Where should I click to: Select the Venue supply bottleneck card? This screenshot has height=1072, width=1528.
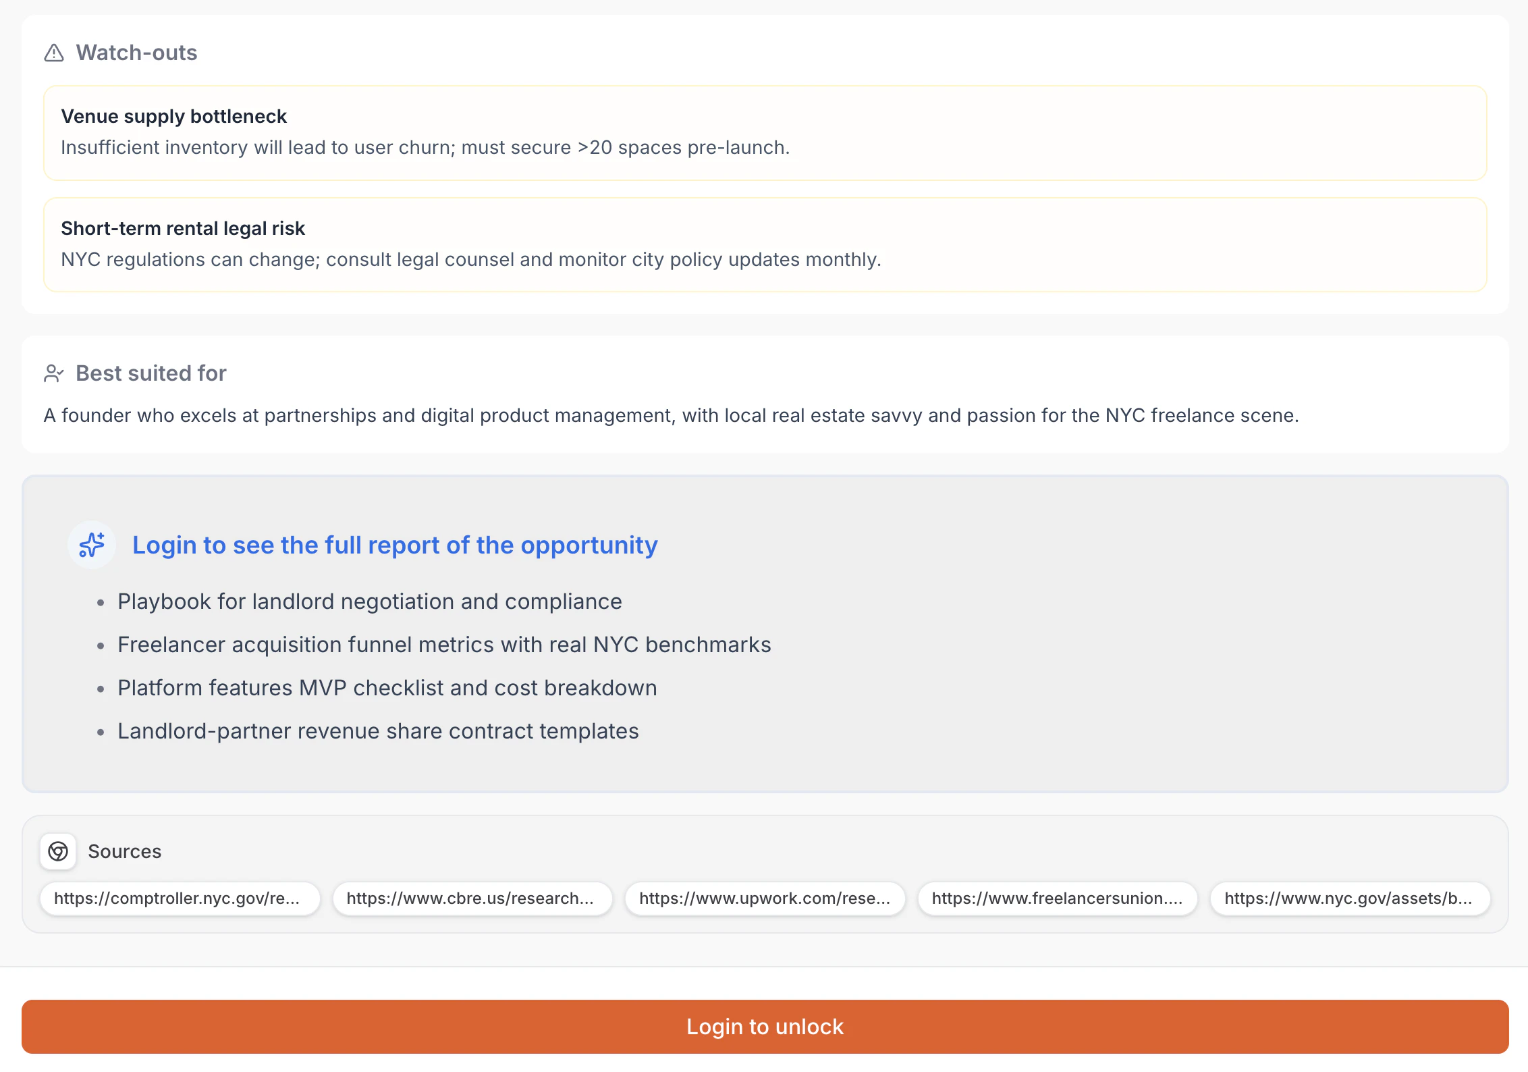[x=765, y=132]
